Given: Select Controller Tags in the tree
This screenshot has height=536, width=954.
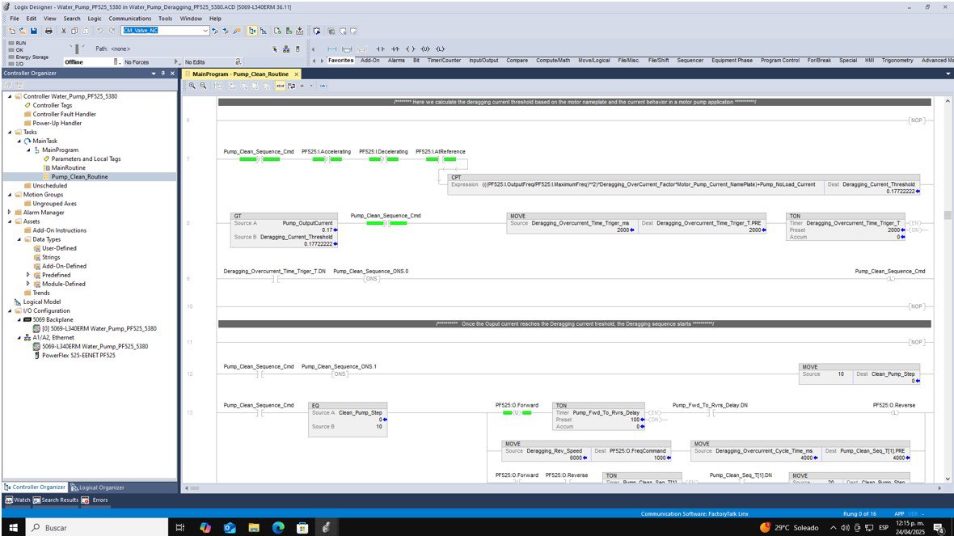Looking at the screenshot, I should point(52,105).
